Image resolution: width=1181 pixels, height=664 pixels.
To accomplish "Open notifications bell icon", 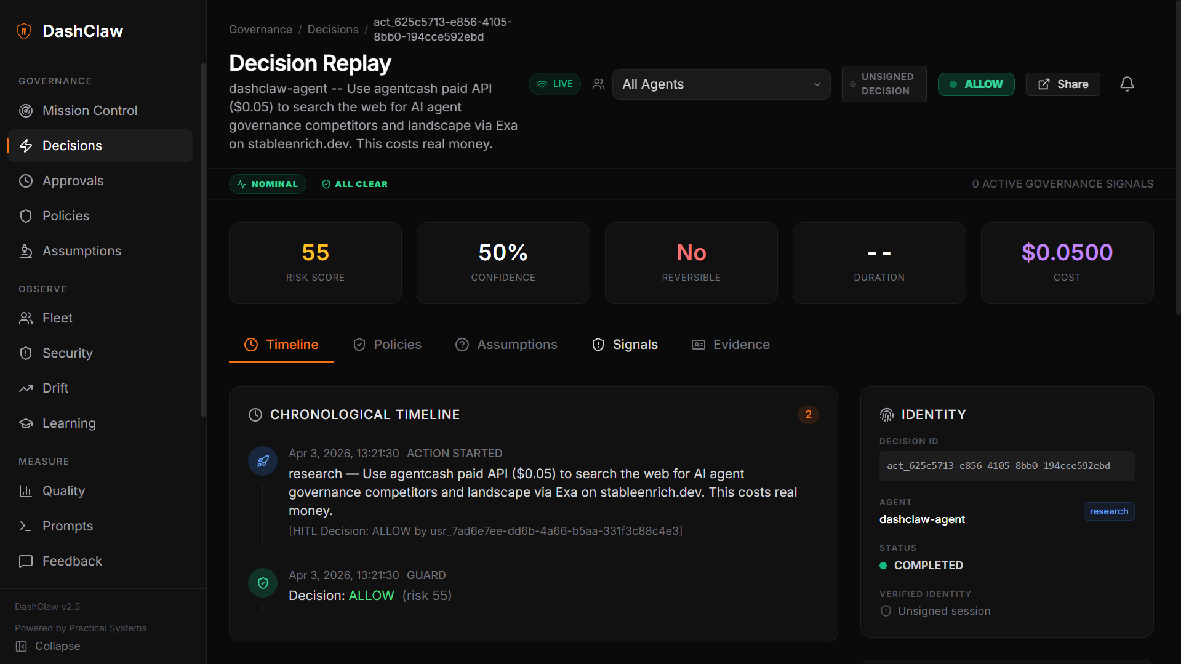I will tap(1127, 84).
